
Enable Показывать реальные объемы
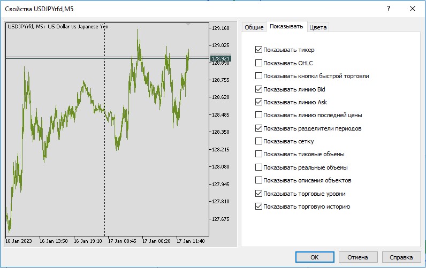[x=258, y=167]
